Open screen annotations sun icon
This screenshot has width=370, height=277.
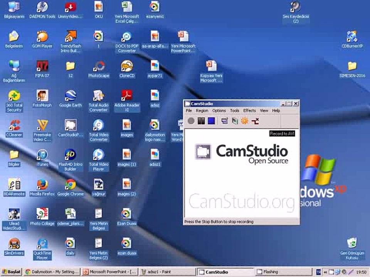[244, 121]
